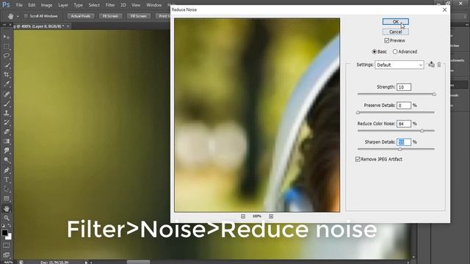Select the Pen tool
Screen dimensions: 470x264
7,170
